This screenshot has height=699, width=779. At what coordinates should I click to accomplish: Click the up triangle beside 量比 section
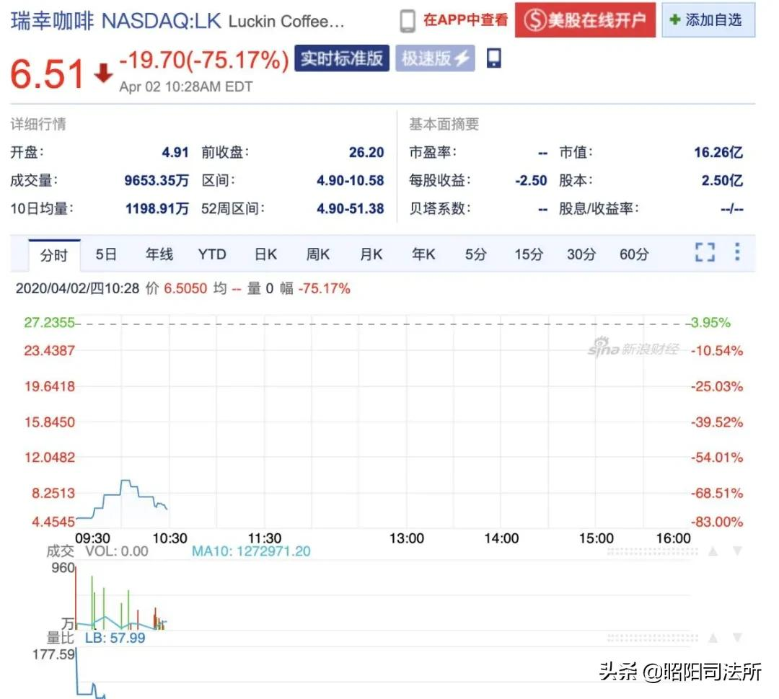[x=713, y=638]
